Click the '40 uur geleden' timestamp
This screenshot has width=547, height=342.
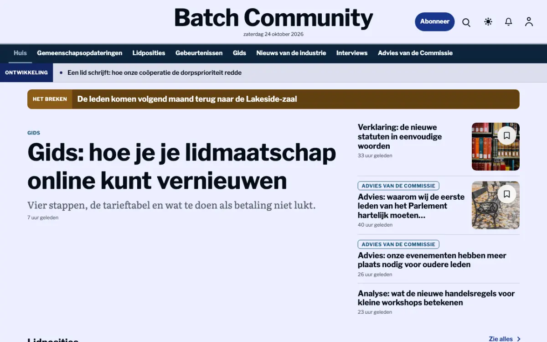click(x=375, y=225)
